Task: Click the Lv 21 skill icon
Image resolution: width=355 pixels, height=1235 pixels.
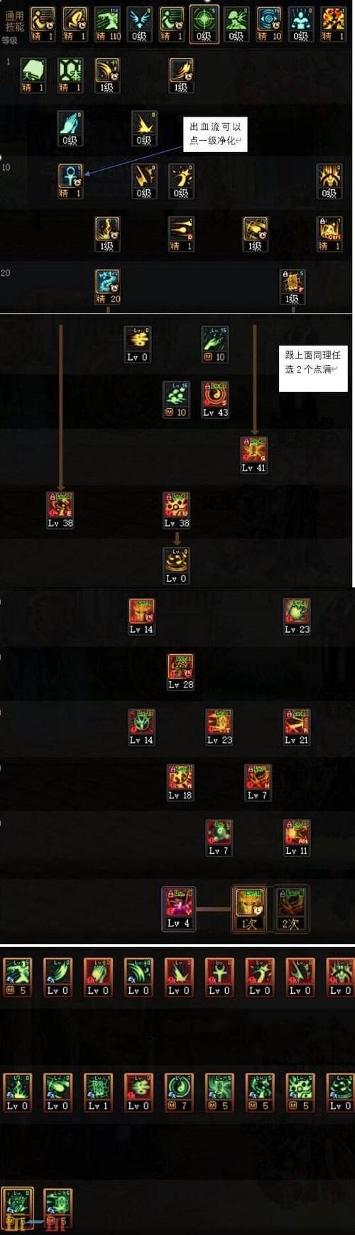Action: point(296,727)
